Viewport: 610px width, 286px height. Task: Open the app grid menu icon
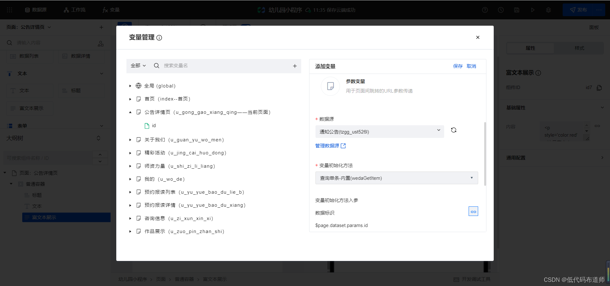click(10, 10)
